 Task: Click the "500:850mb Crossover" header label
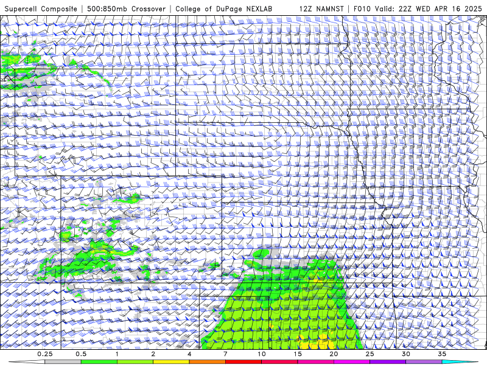(127, 9)
